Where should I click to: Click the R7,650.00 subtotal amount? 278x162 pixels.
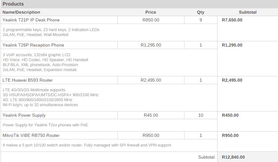(232, 20)
